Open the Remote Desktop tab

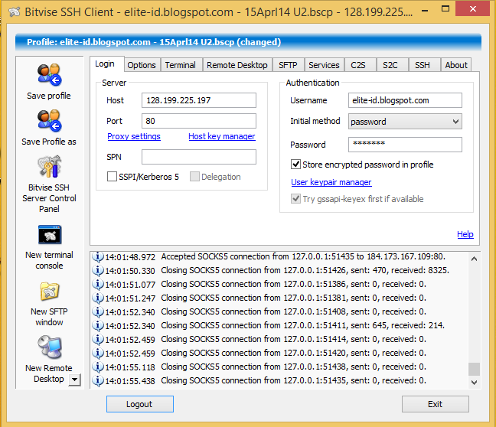coord(237,65)
